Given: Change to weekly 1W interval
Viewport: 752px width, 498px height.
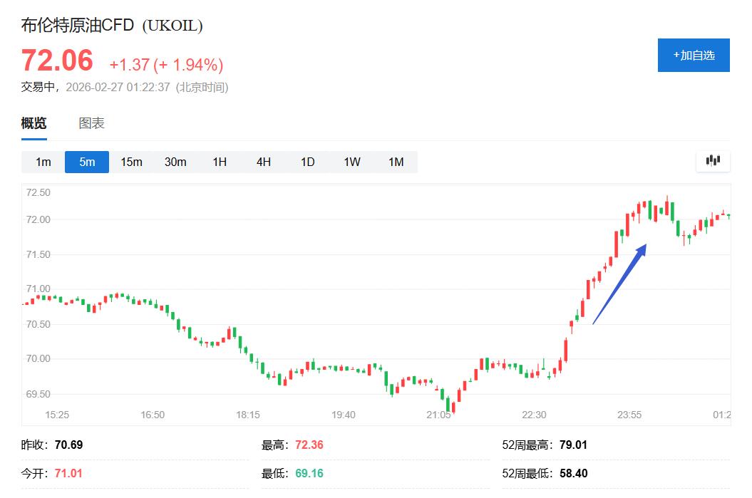Looking at the screenshot, I should point(352,162).
